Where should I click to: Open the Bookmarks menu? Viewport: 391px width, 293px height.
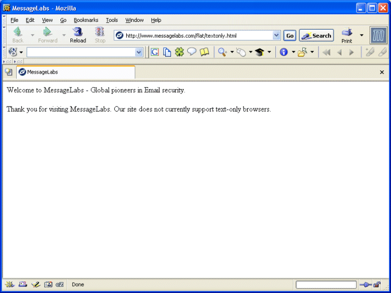(x=86, y=20)
